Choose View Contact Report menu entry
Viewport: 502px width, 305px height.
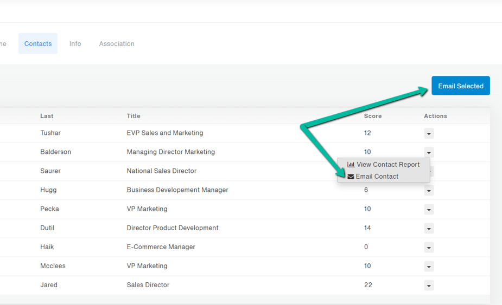pos(387,165)
